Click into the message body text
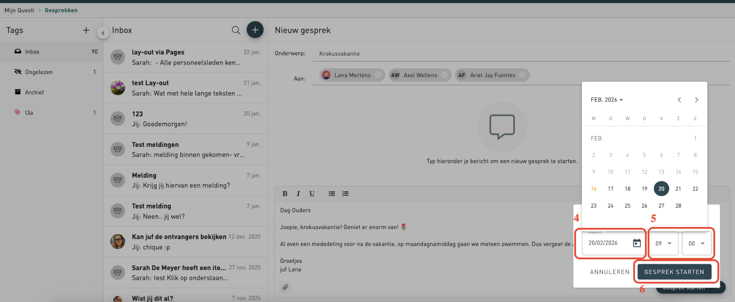The image size is (735, 302). coord(426,240)
